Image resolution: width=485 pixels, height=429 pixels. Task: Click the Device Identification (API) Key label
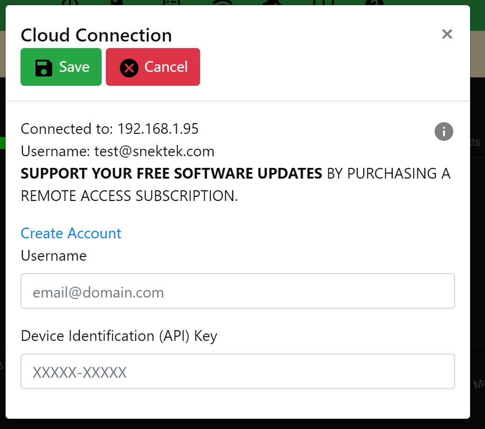tap(119, 336)
